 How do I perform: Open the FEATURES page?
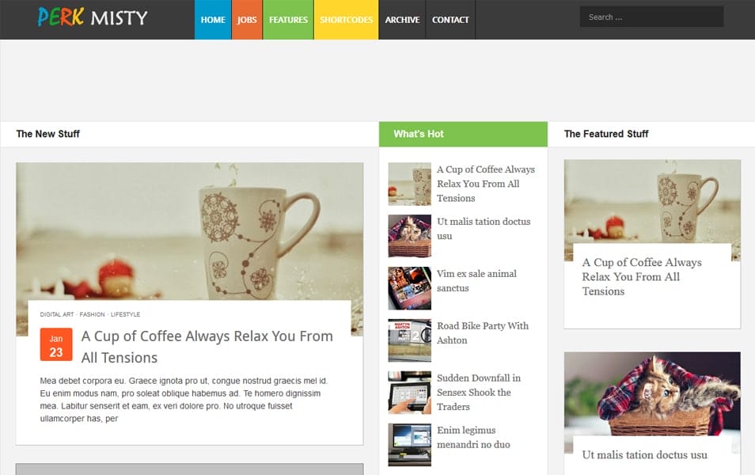288,19
